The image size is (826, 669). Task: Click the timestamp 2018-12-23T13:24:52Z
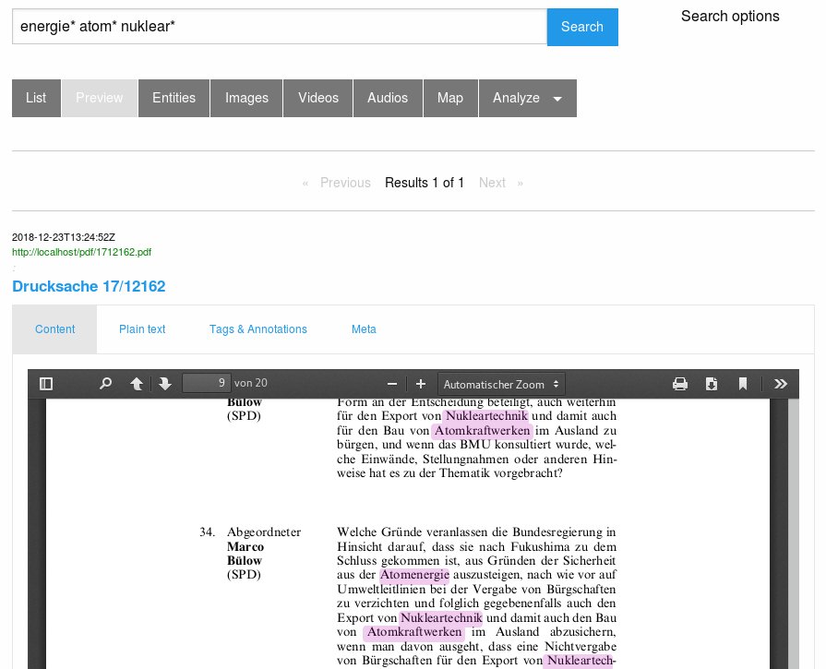64,237
